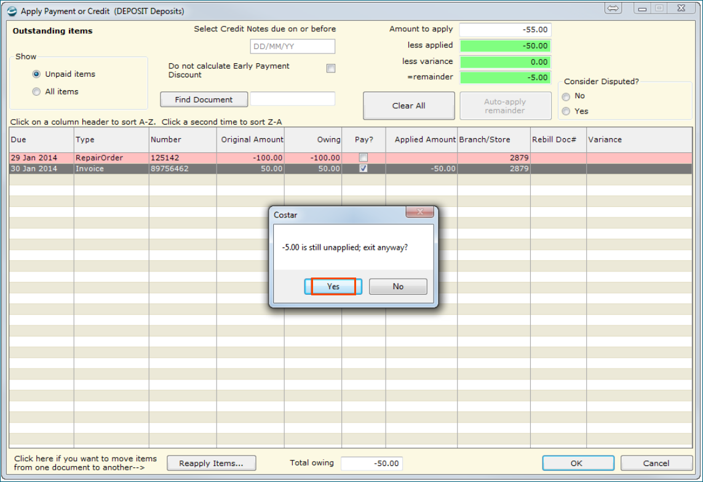Viewport: 703px width, 482px height.
Task: Sort by the Original Amount column header
Action: [250, 139]
